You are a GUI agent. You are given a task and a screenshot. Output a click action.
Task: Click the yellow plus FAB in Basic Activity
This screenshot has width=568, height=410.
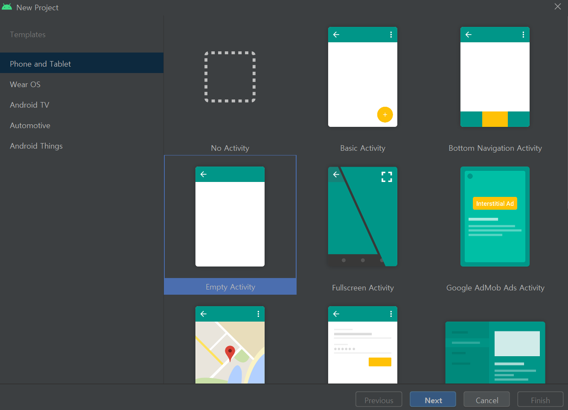pyautogui.click(x=385, y=114)
